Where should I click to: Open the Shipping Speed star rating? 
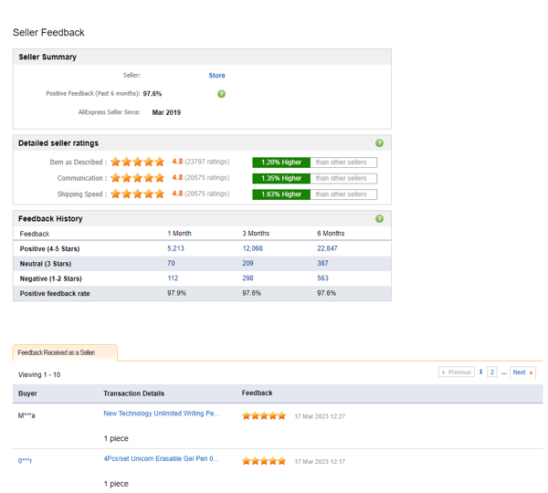137,194
